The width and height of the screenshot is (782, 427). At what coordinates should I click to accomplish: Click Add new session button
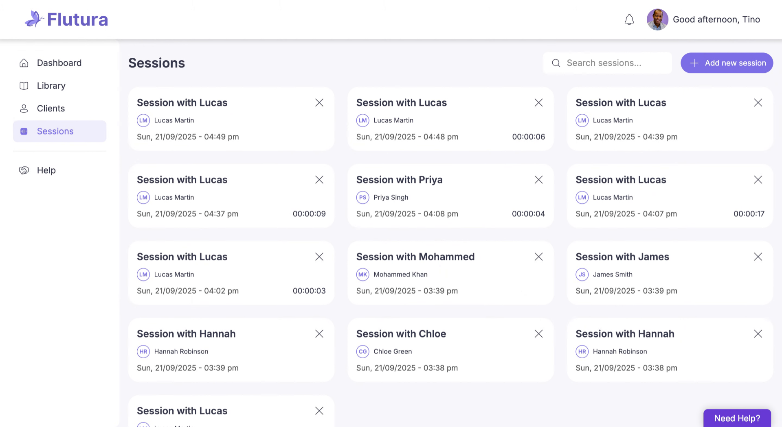pos(727,63)
